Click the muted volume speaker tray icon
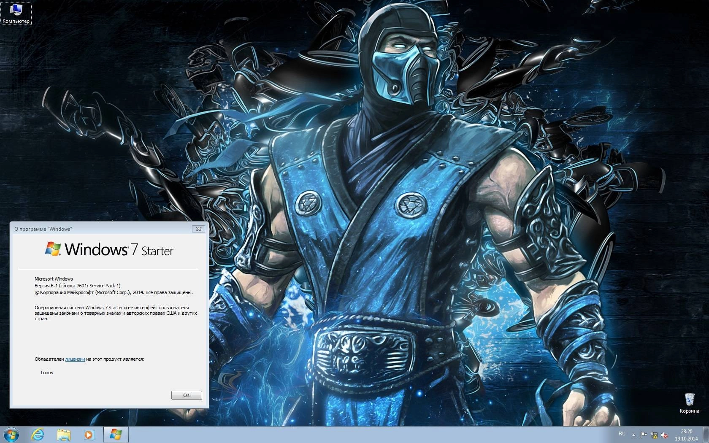Image resolution: width=709 pixels, height=443 pixels. pyautogui.click(x=665, y=435)
